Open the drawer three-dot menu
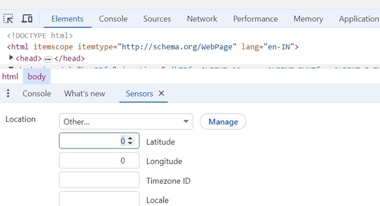Viewport: 380px width, 206px height. point(8,93)
